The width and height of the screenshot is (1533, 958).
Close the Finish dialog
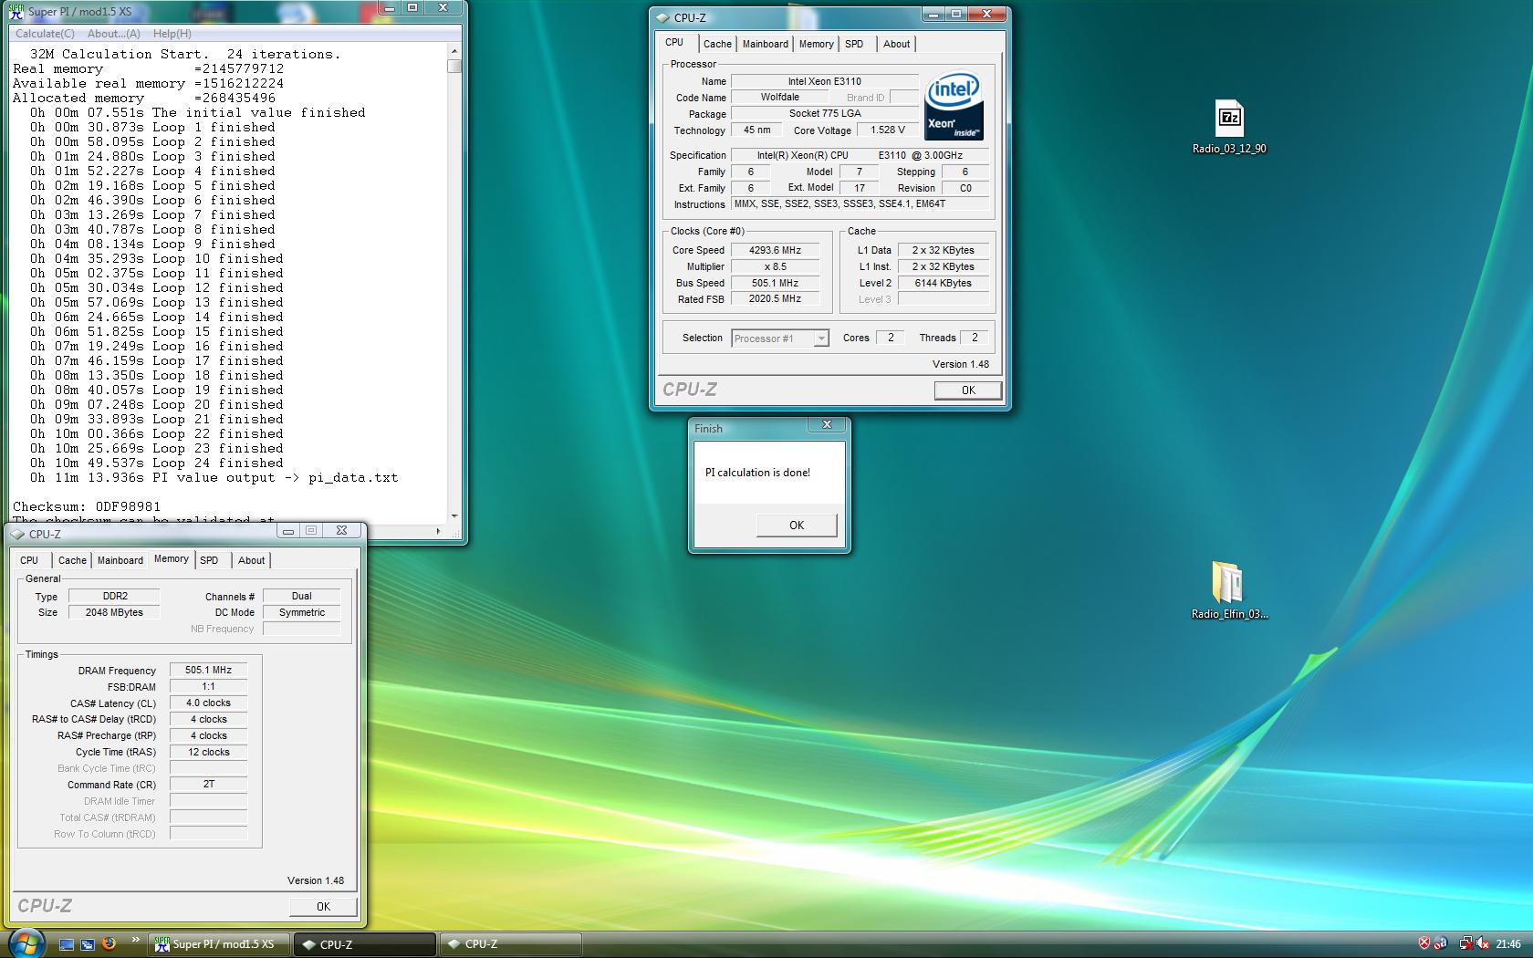tap(827, 424)
